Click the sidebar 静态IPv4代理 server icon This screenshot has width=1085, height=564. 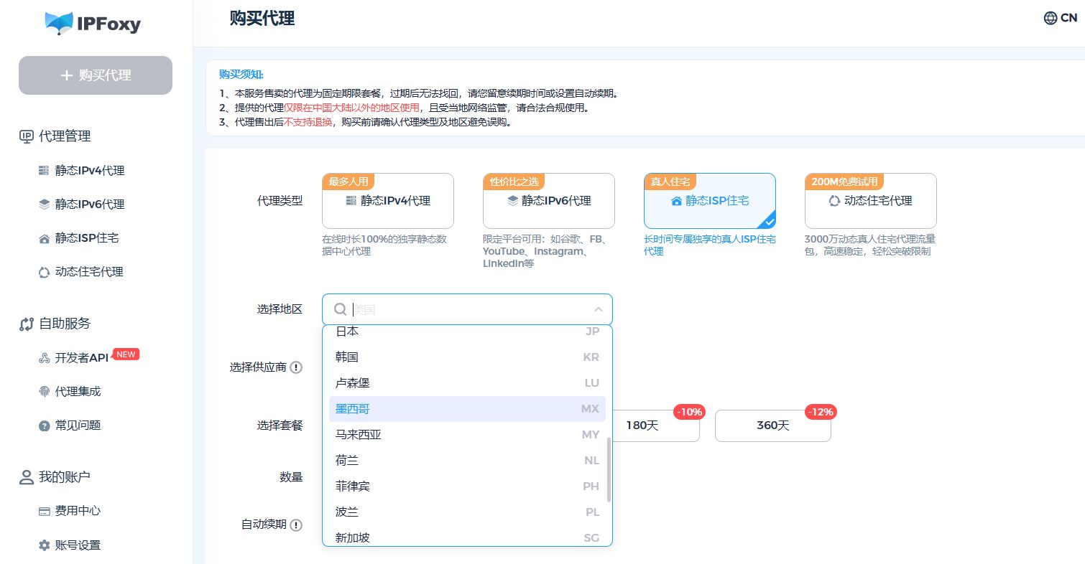pyautogui.click(x=44, y=171)
